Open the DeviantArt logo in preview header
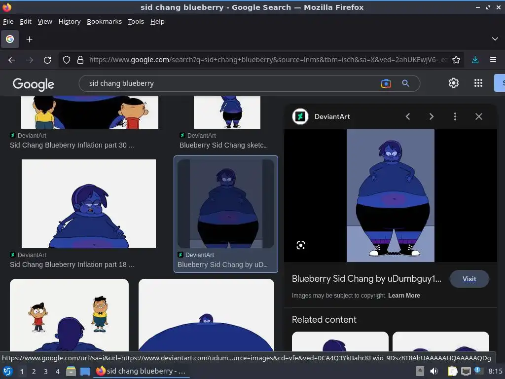 click(x=300, y=116)
